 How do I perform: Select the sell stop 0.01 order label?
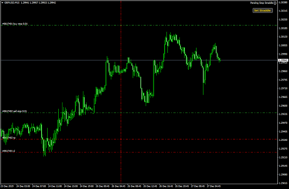[14, 111]
